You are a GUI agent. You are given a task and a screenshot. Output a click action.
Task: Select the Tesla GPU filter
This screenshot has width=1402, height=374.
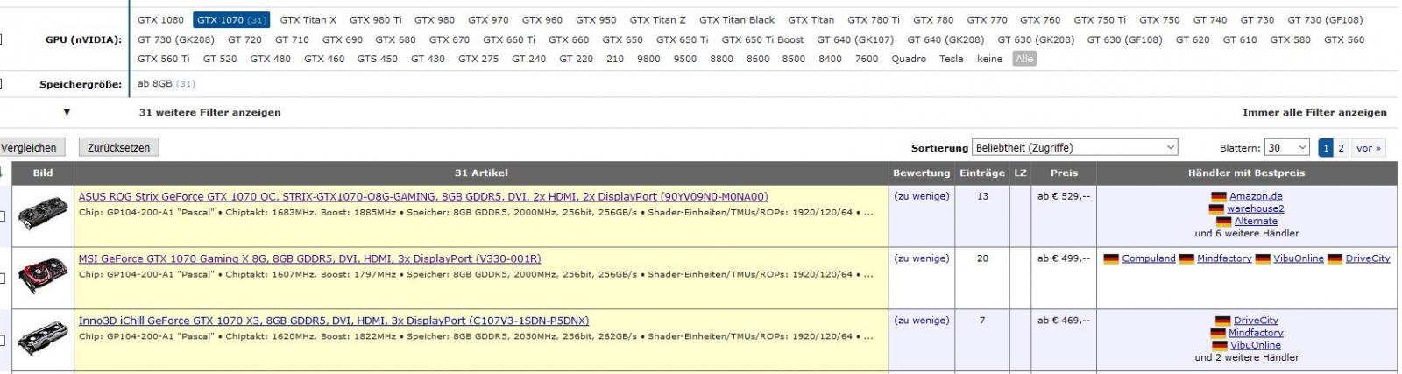pos(952,59)
